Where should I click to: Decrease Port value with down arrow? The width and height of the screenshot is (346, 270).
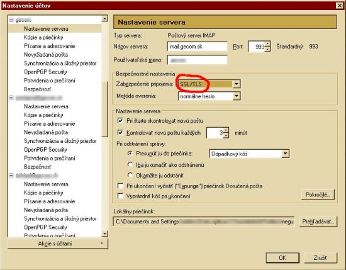[x=267, y=49]
